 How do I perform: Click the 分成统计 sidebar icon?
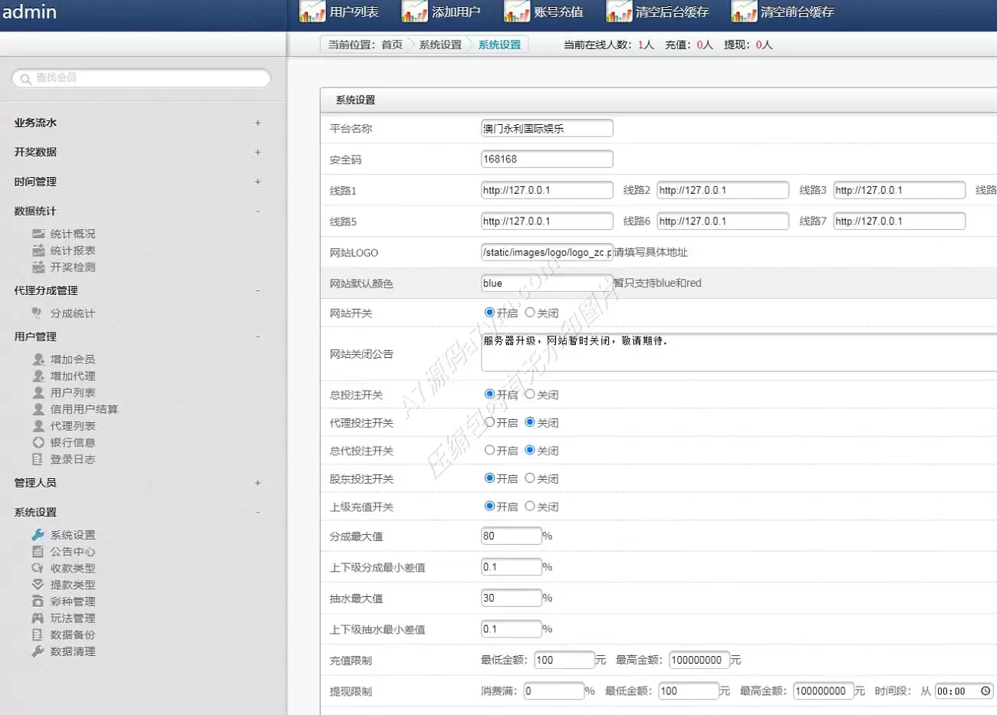[x=37, y=313]
